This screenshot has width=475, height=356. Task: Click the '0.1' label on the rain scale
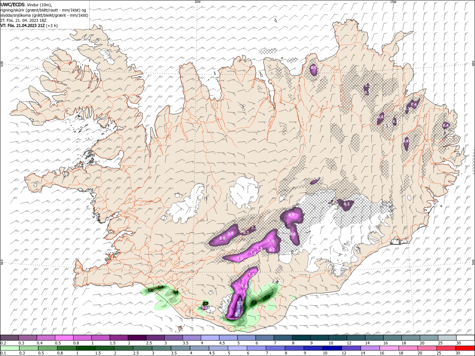pos(3,353)
